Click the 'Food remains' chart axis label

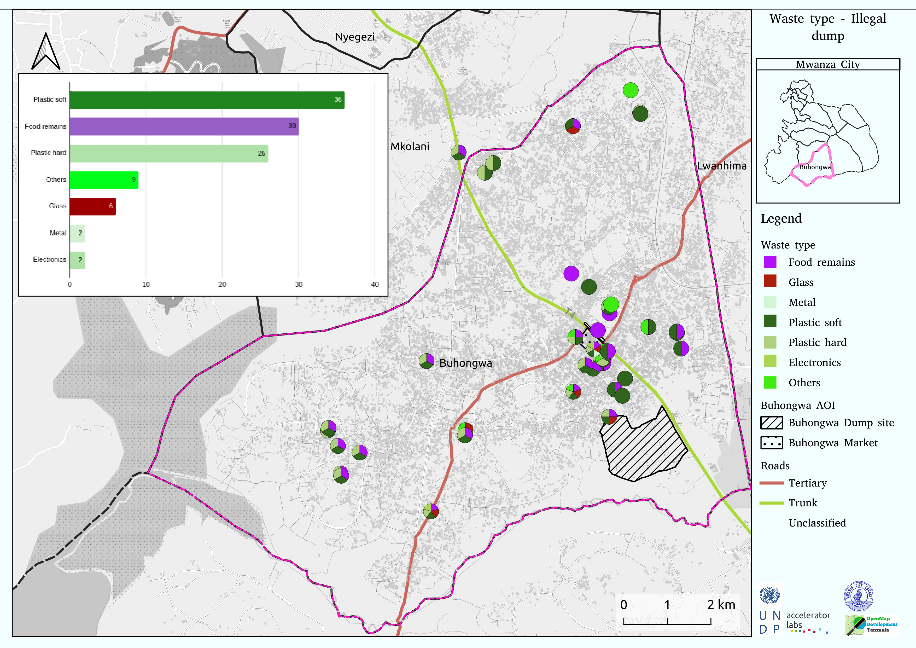click(45, 126)
